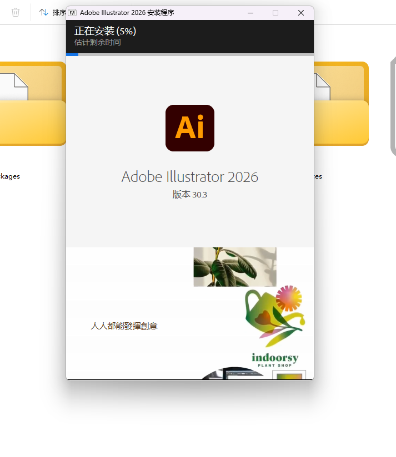
Task: Click the plant photo thumbnail
Action: (x=235, y=267)
